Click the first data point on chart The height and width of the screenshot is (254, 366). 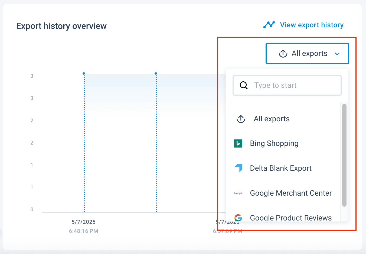click(x=84, y=73)
